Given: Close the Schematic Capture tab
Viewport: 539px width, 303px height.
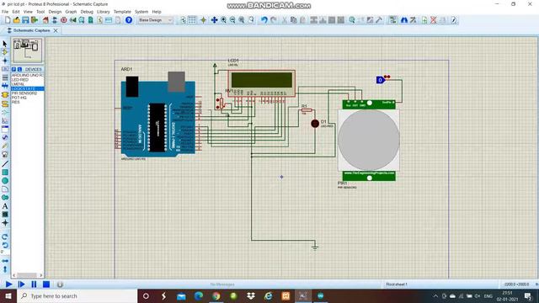Looking at the screenshot, I should [56, 30].
